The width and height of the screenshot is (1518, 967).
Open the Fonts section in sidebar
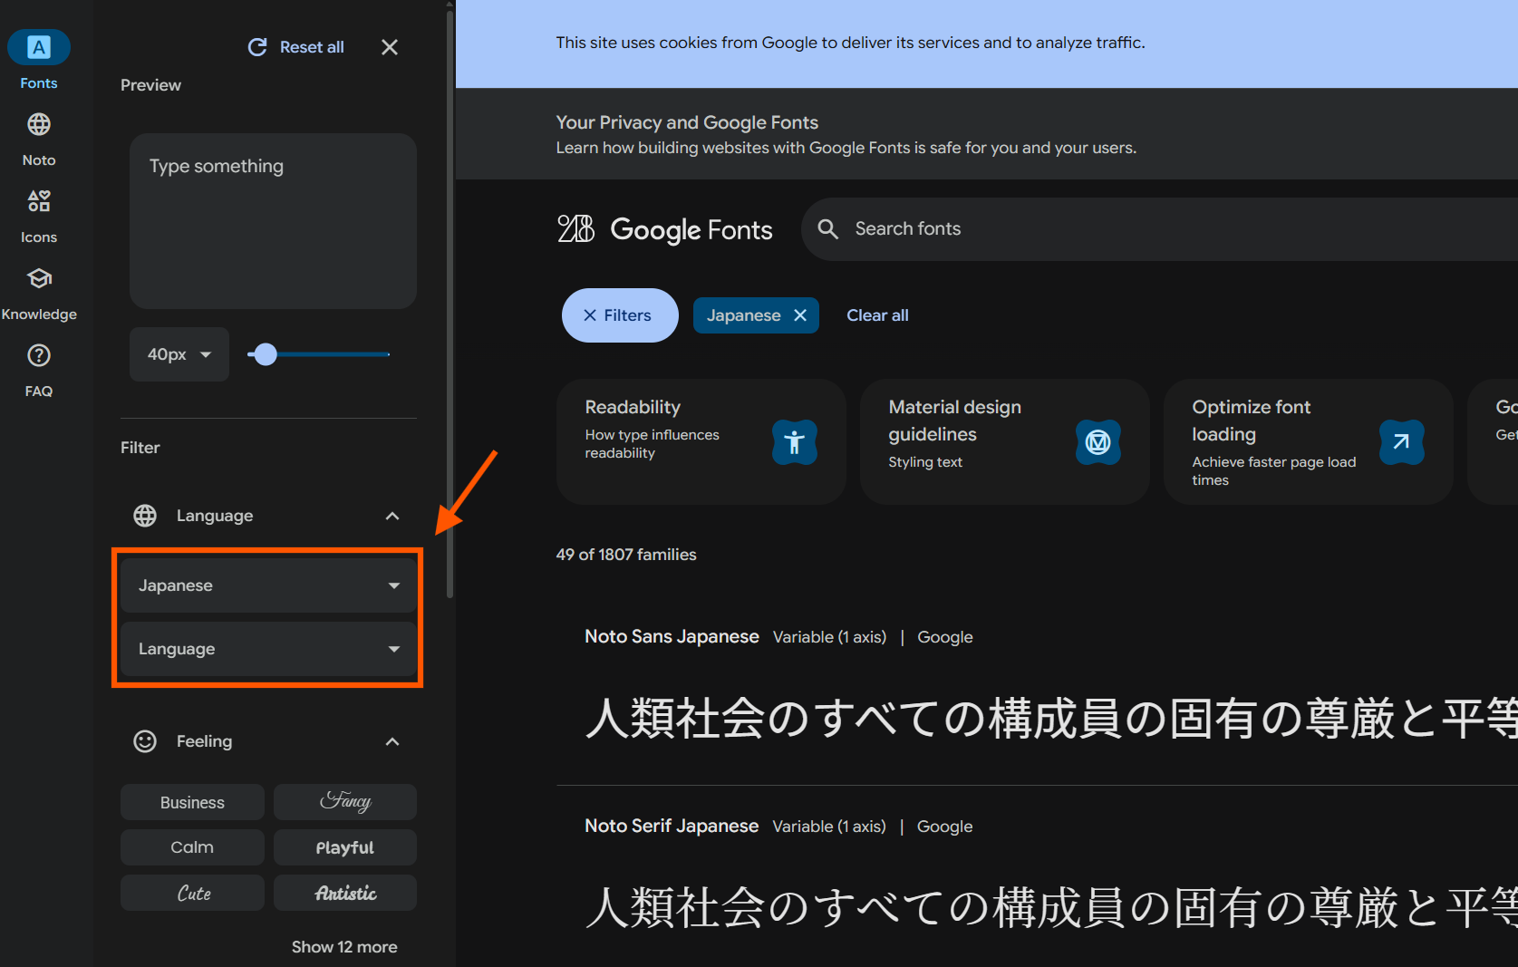pyautogui.click(x=39, y=61)
